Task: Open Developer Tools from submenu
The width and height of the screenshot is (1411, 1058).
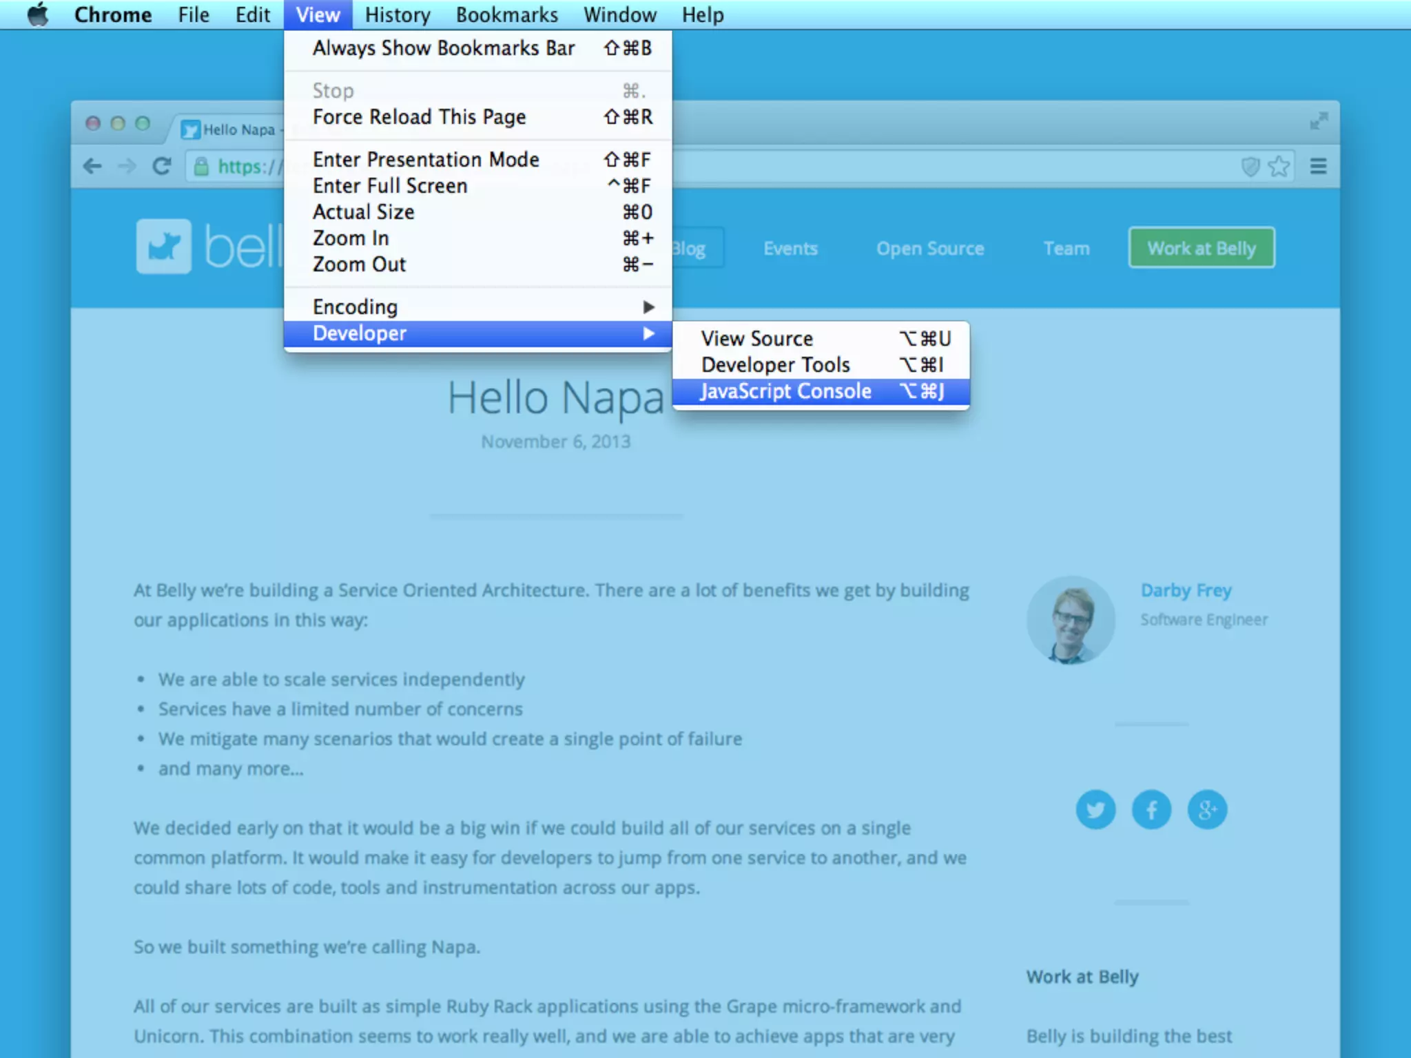Action: [821, 365]
